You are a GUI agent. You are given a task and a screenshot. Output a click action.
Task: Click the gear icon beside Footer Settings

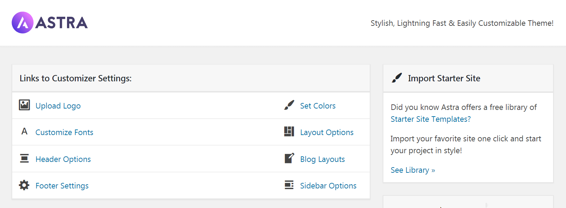pyautogui.click(x=24, y=185)
